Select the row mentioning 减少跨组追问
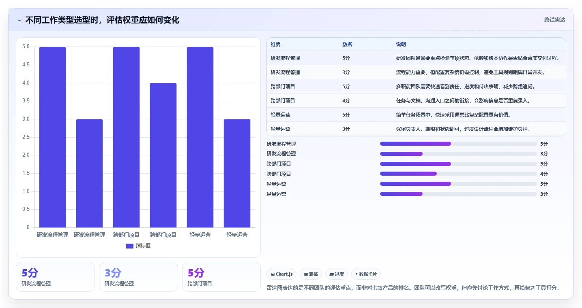 (x=416, y=87)
